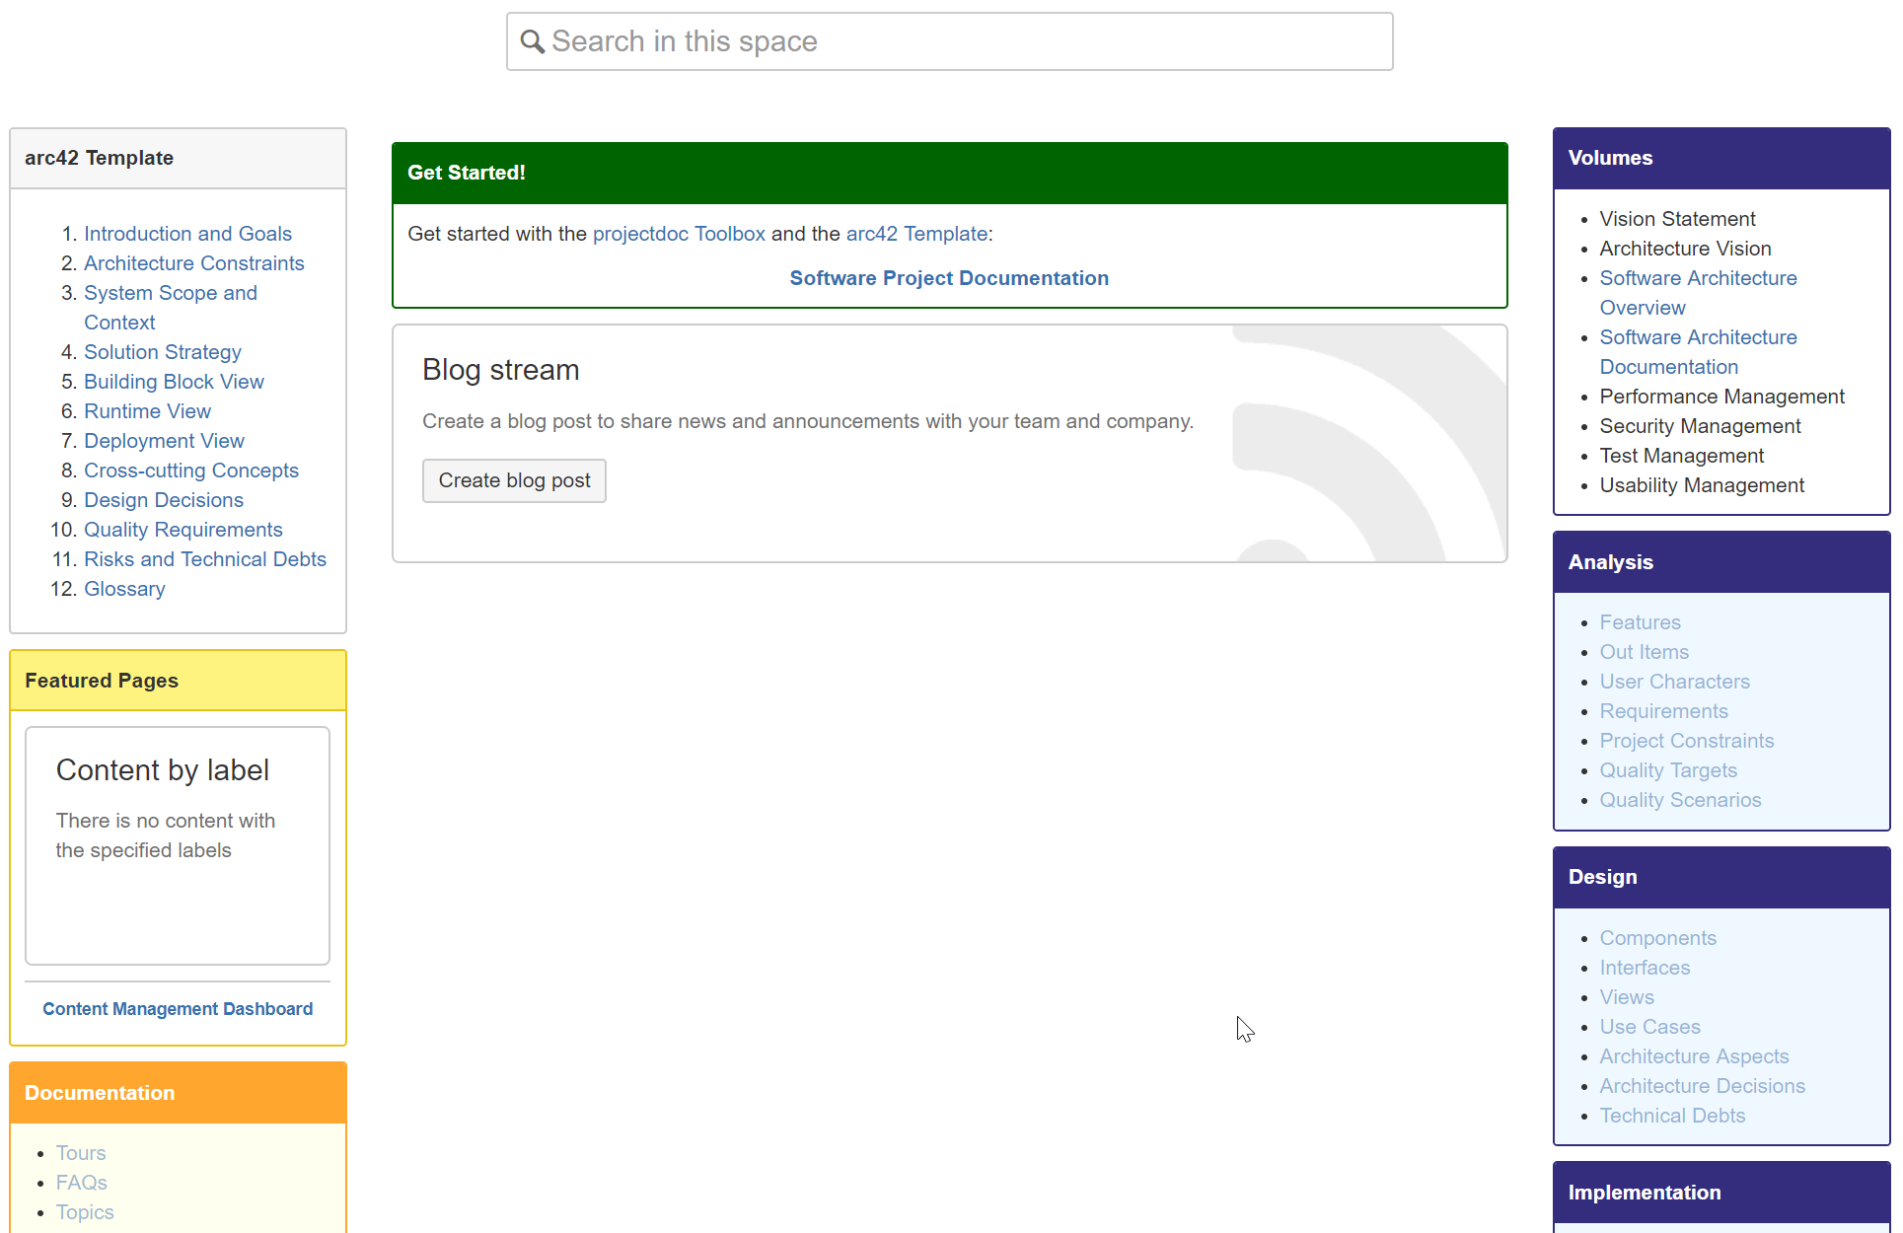Click the search magnifier icon
The image size is (1903, 1233).
532,41
